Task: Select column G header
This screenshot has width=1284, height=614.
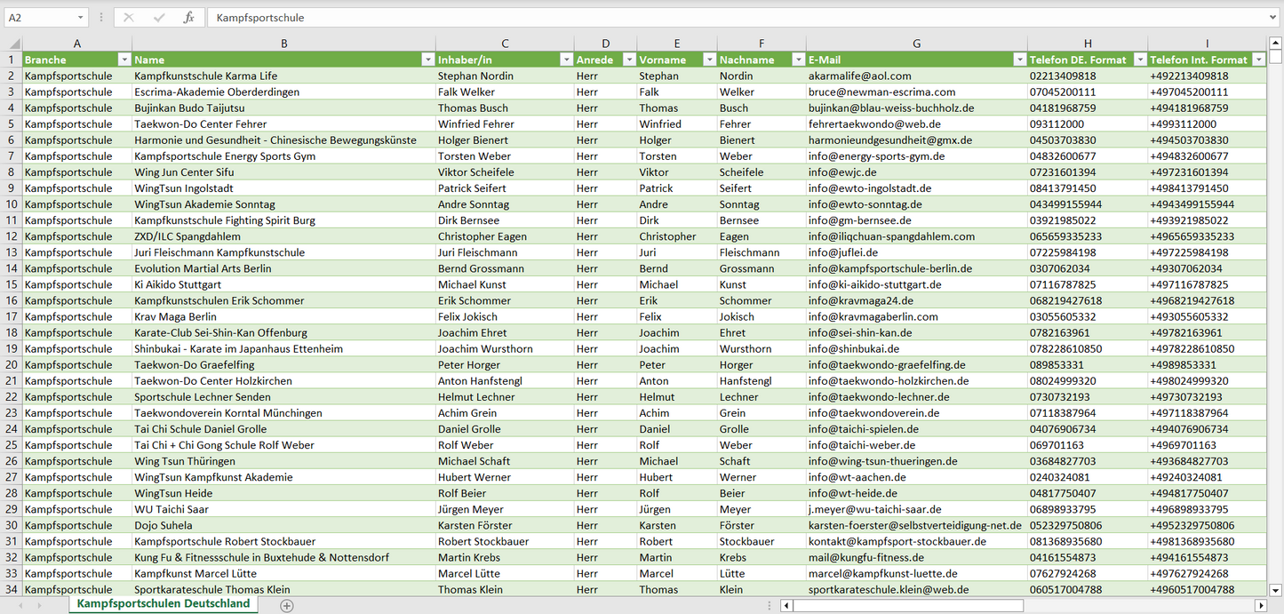Action: [x=916, y=44]
